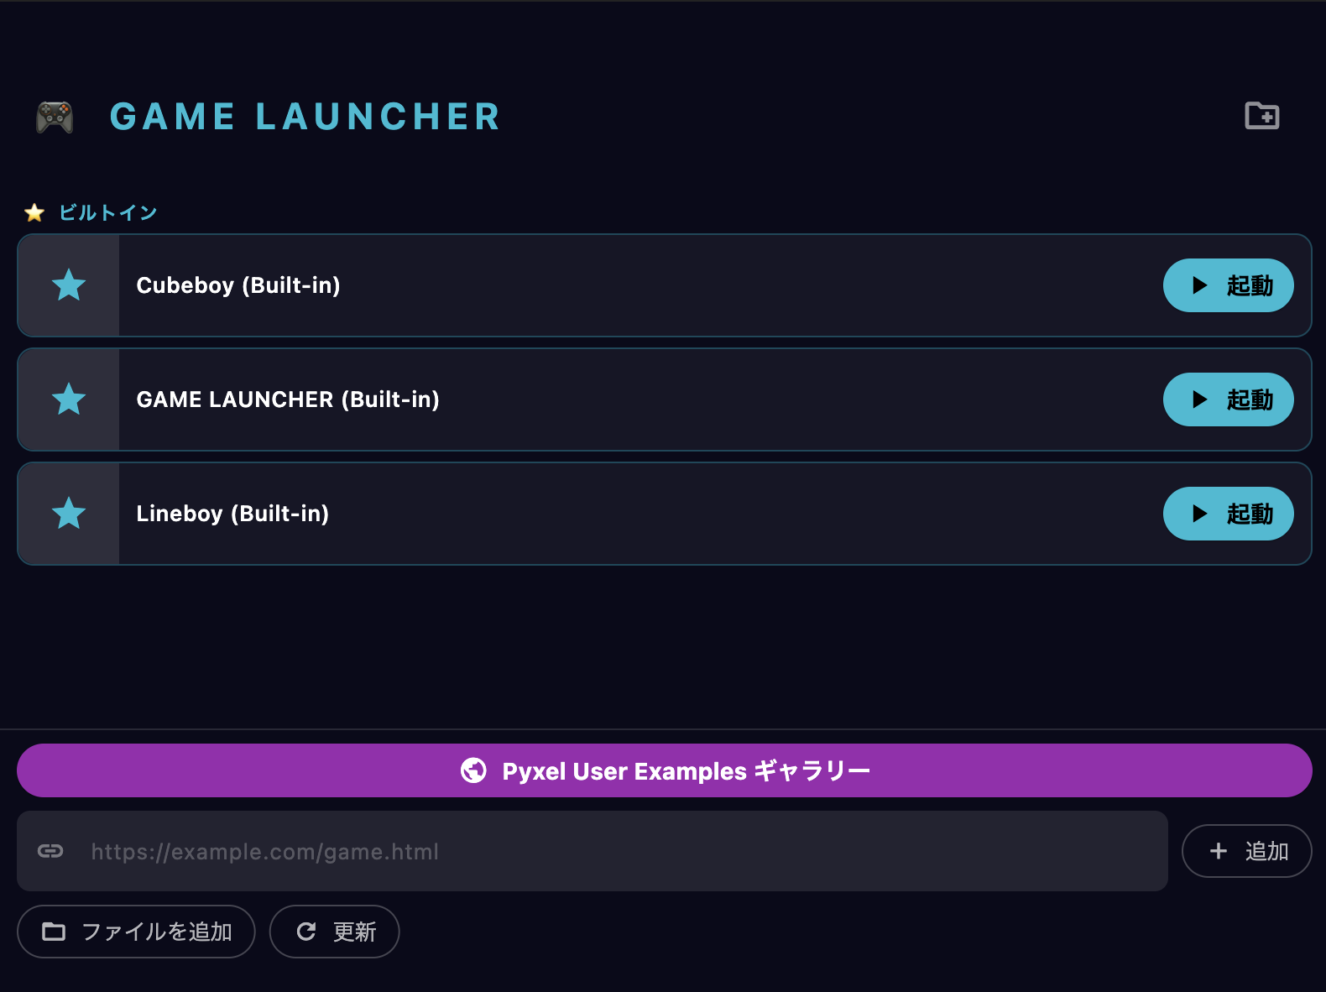Toggle favorite star for Lineboy (Built-in)

[x=69, y=514]
